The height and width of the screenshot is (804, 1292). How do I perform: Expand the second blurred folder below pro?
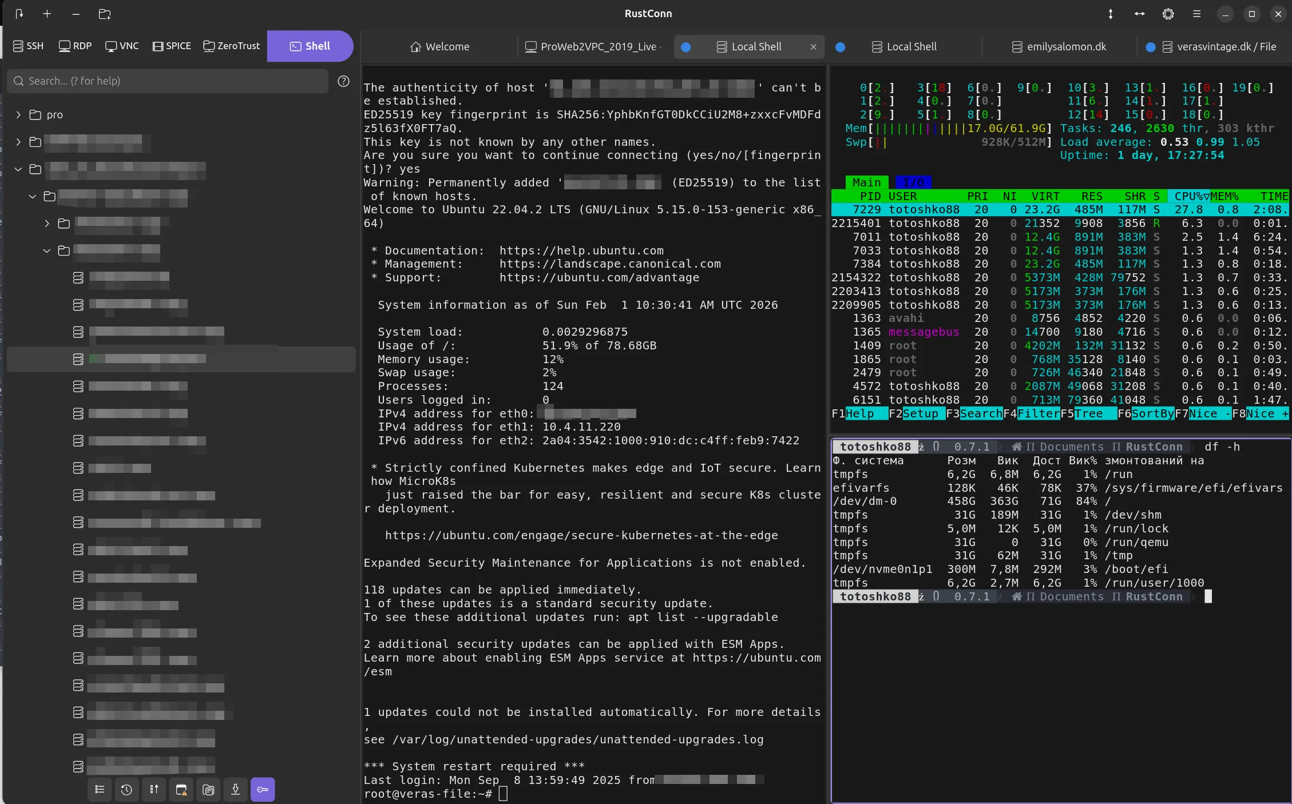18,142
